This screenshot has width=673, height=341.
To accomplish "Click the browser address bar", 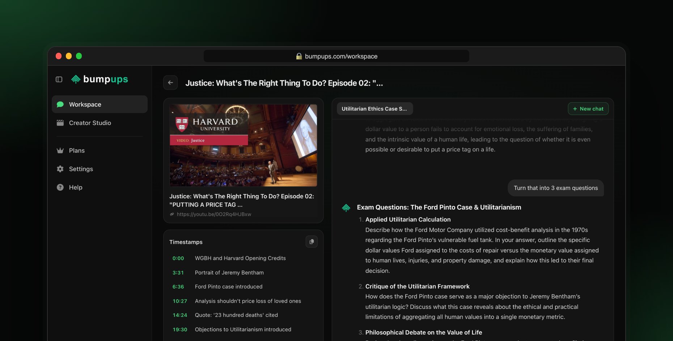I will tap(336, 56).
